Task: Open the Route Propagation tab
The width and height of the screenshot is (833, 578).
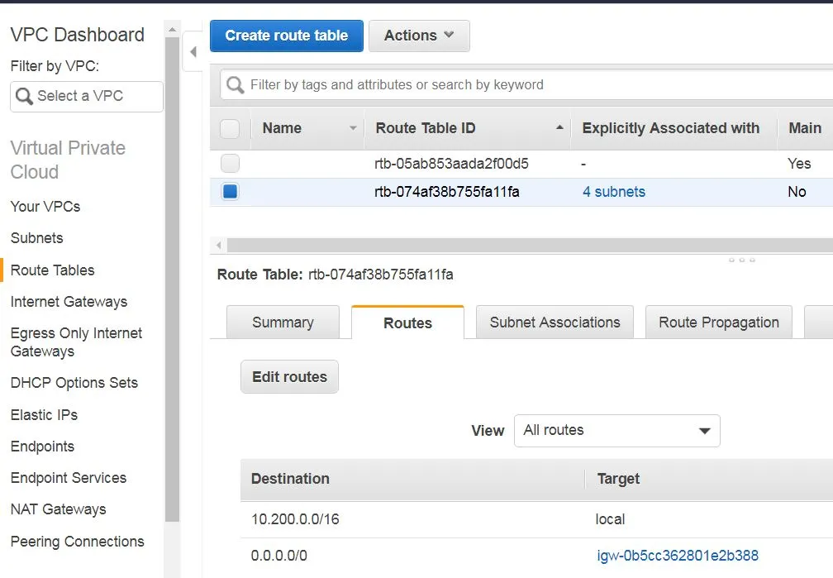Action: point(718,322)
